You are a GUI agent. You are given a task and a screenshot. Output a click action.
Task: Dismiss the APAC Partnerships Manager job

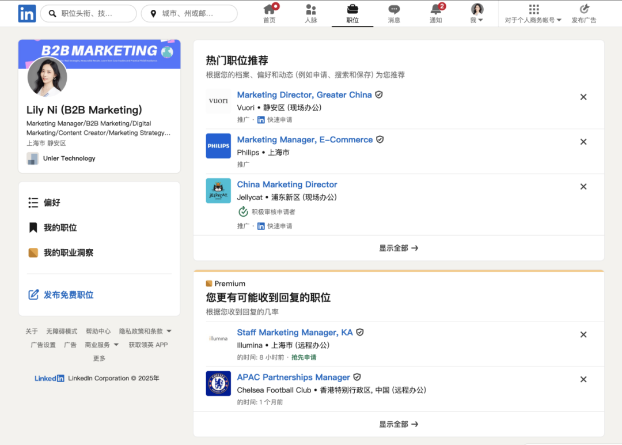click(x=583, y=379)
